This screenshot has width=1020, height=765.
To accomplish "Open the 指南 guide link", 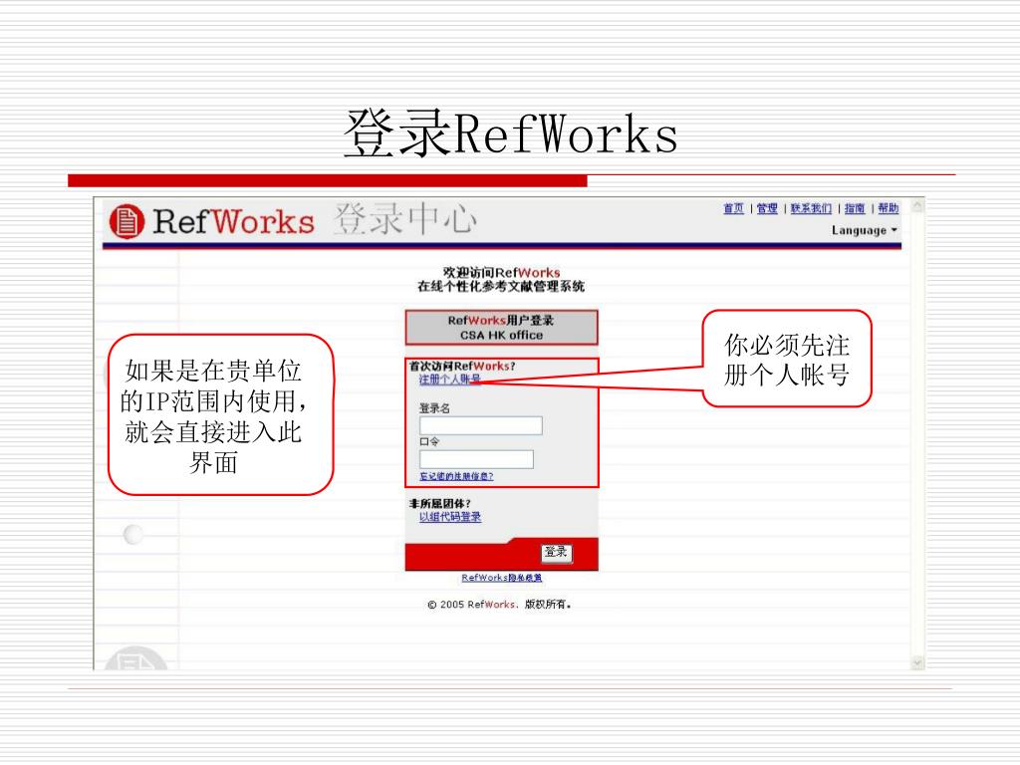I will point(854,208).
